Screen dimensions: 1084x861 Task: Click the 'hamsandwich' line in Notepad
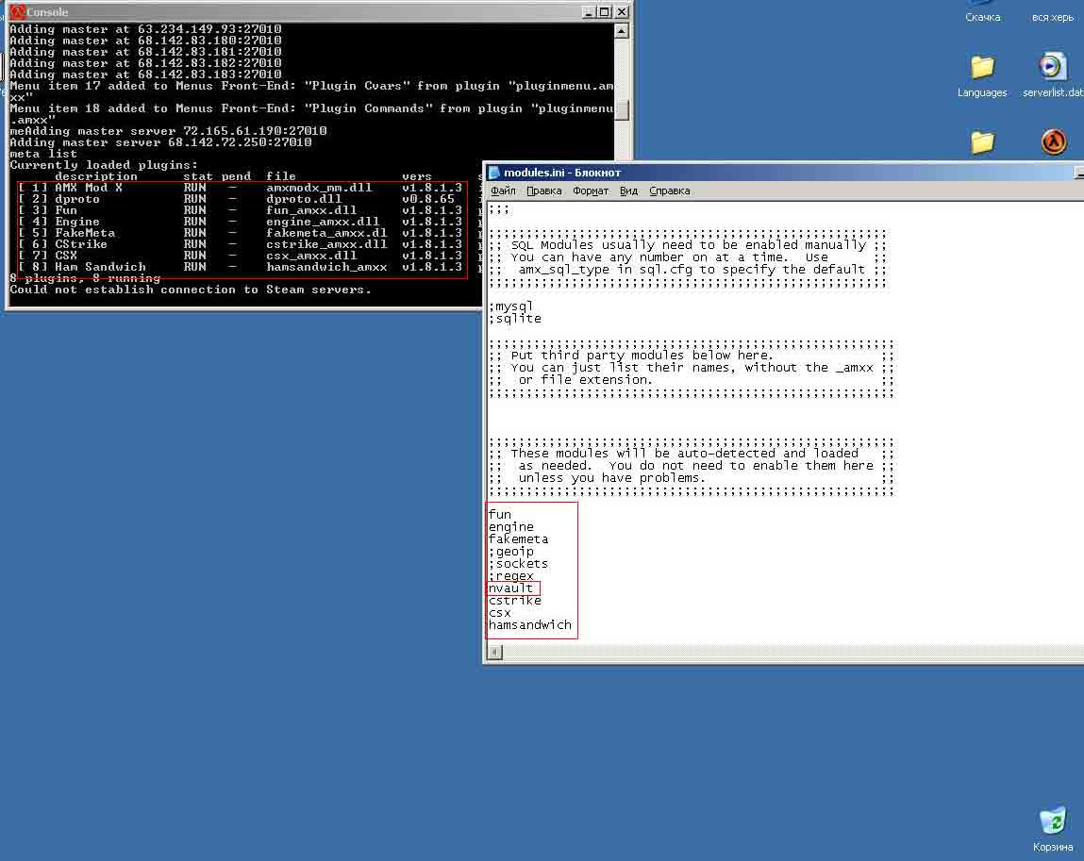(530, 625)
